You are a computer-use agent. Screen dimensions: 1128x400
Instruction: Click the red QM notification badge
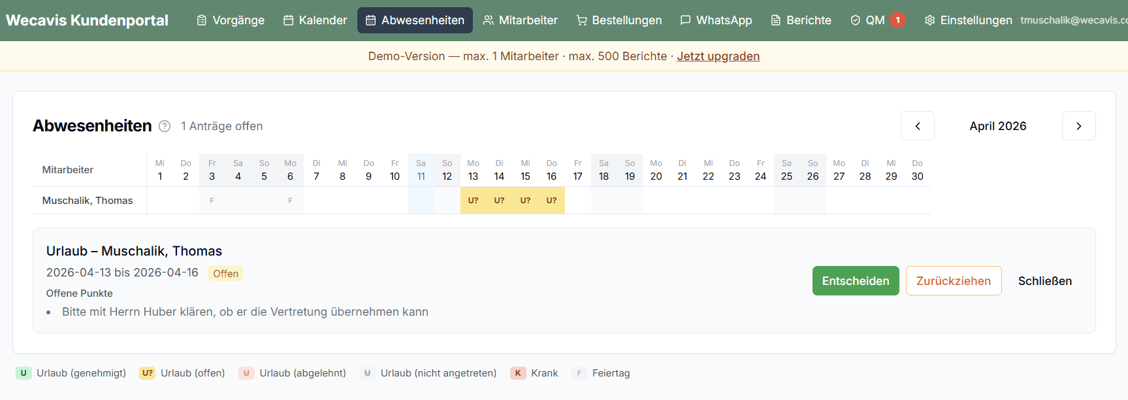[898, 20]
